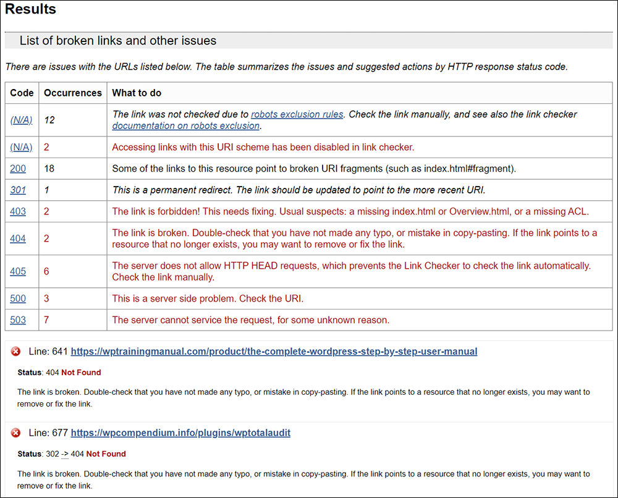Click the second (N/A) code link
Screen dimensions: 618x498
click(x=21, y=147)
